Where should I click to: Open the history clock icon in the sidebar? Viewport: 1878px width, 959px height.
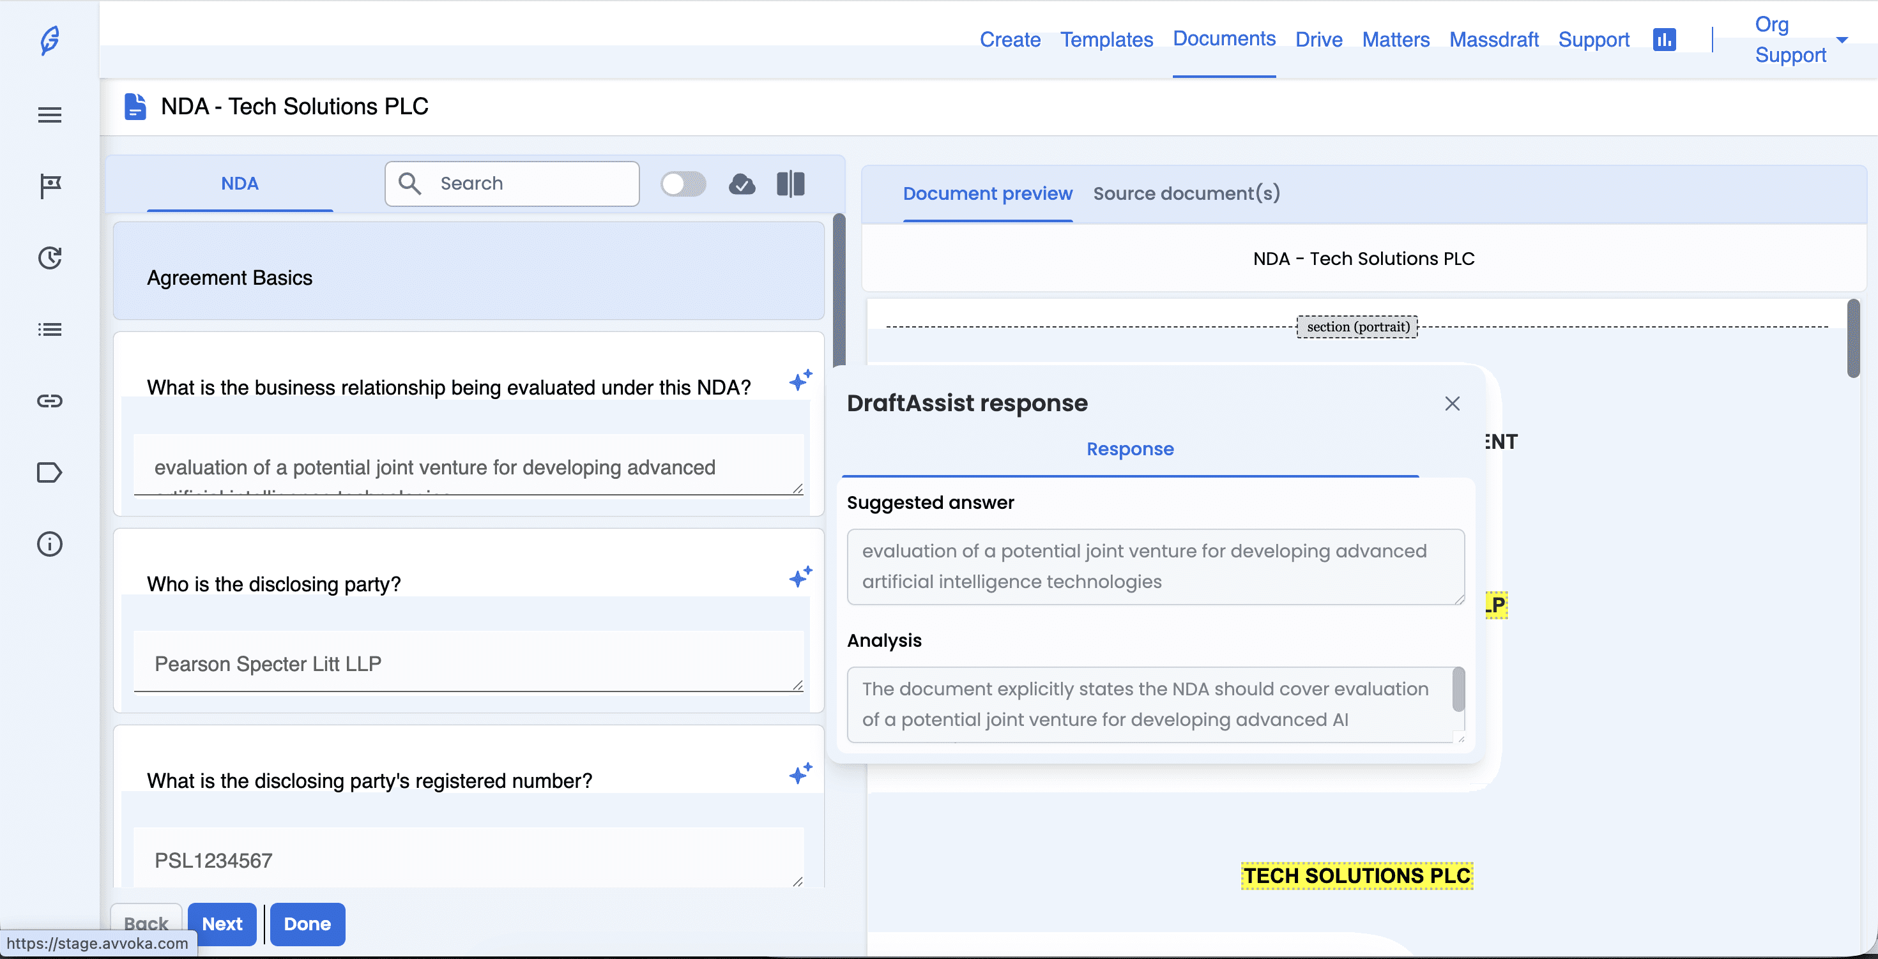click(x=50, y=257)
